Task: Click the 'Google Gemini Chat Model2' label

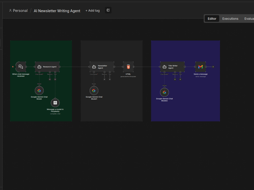Action: [164, 100]
